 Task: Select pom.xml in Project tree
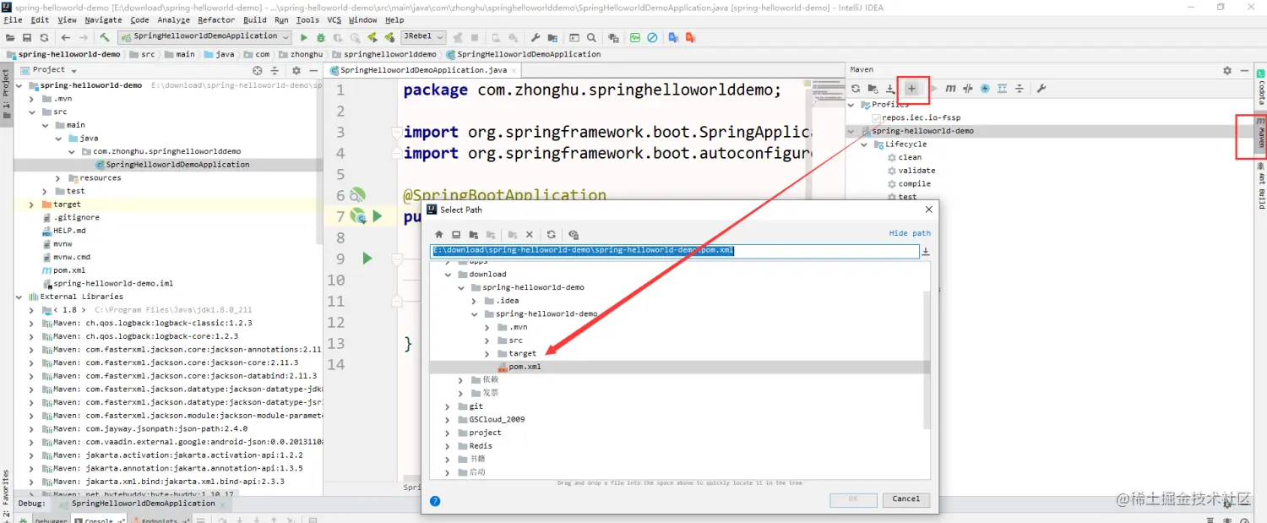[69, 270]
